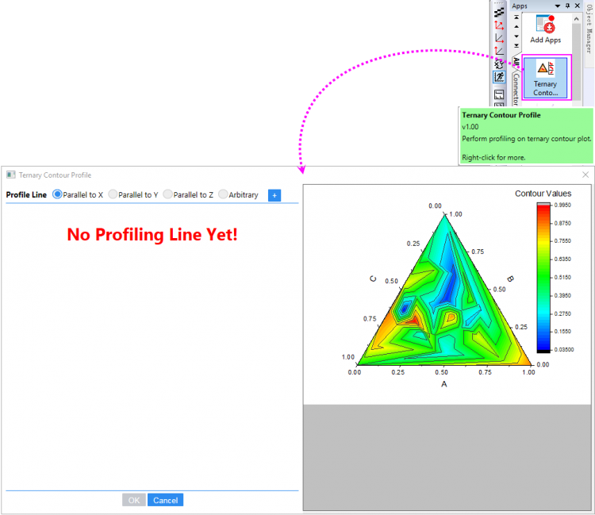This screenshot has width=595, height=515.
Task: Launch the Ternary Contour Profile app
Action: tap(545, 77)
